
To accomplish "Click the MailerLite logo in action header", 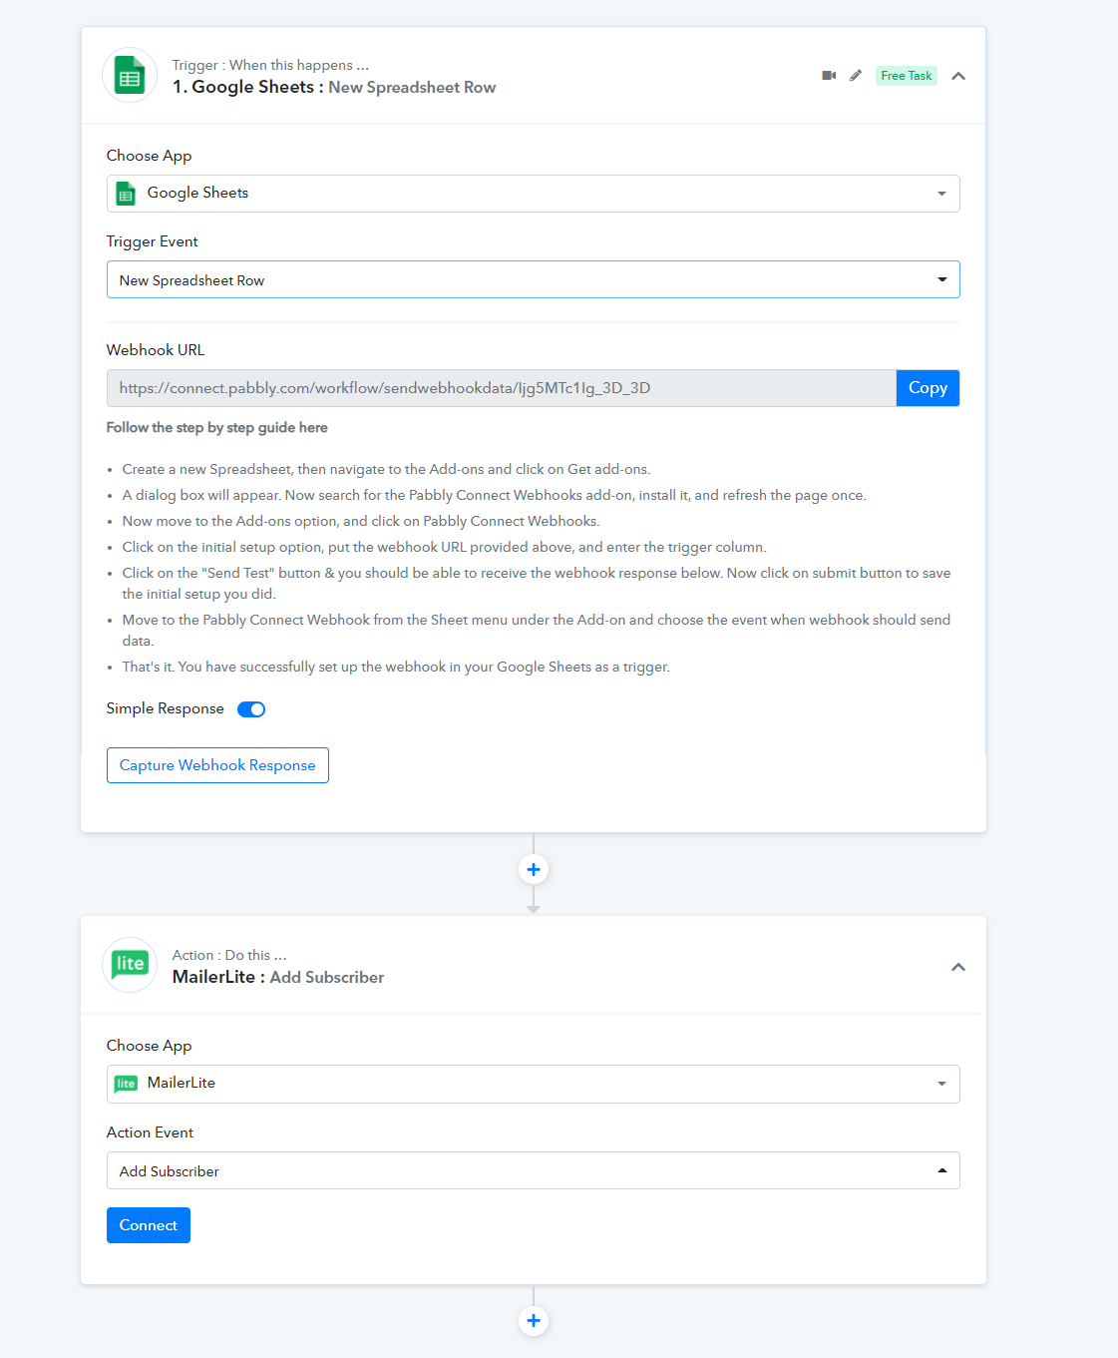I will tap(130, 965).
